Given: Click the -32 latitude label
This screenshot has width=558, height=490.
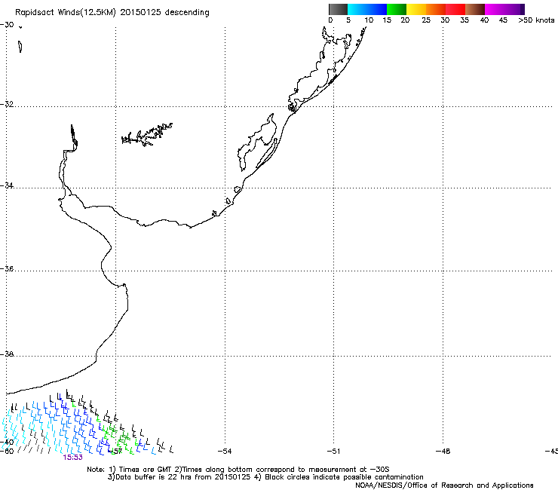Looking at the screenshot, I should 7,104.
